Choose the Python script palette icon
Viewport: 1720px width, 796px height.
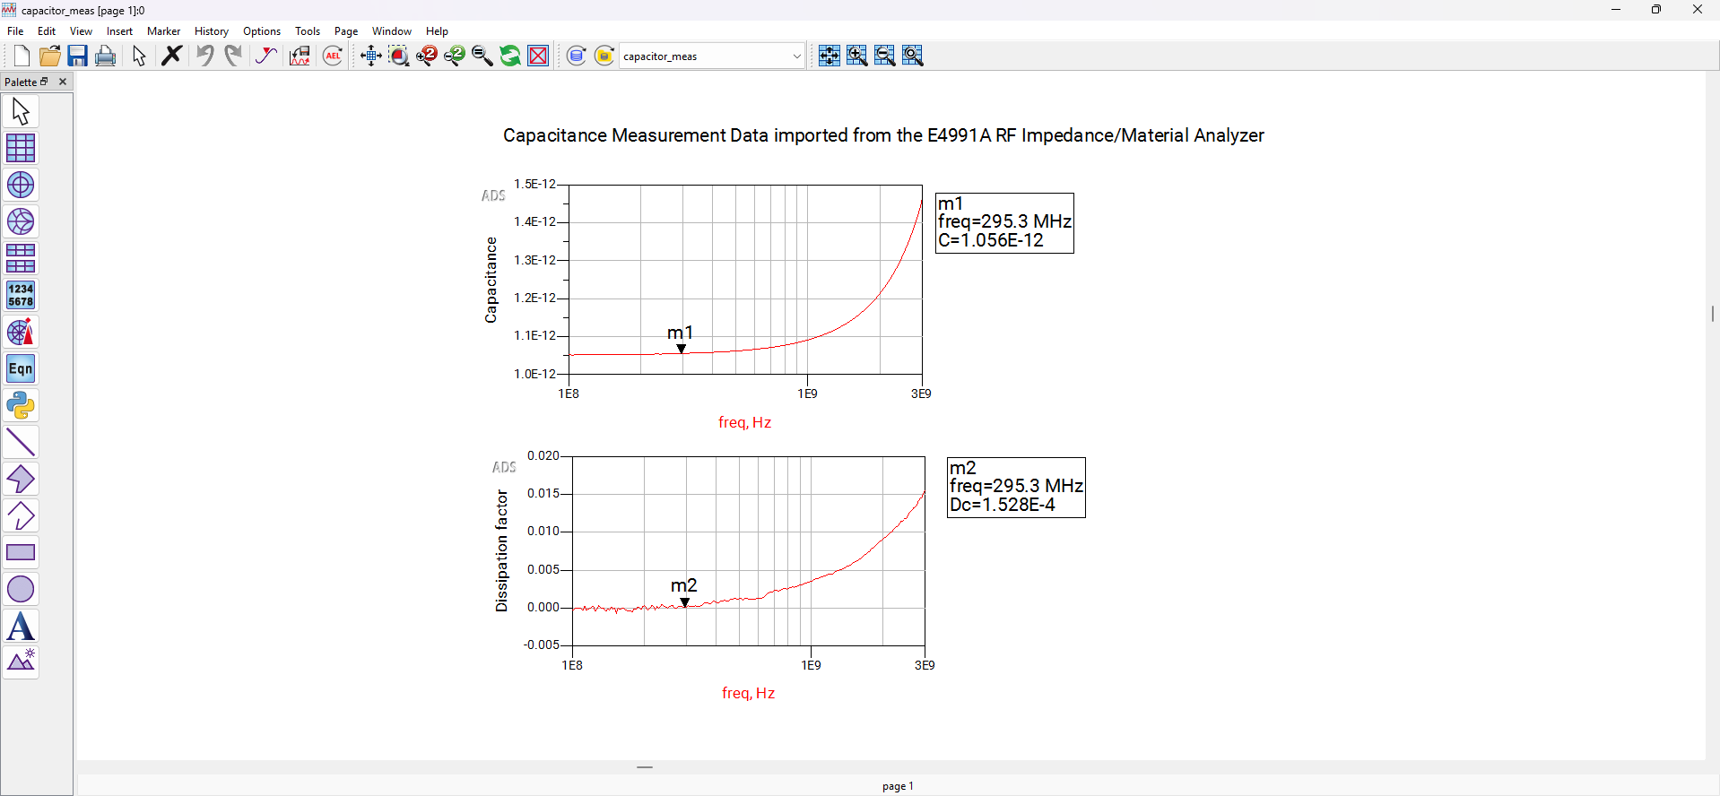[x=21, y=406]
